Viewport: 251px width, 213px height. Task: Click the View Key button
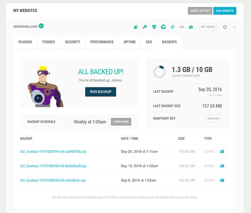click(214, 118)
